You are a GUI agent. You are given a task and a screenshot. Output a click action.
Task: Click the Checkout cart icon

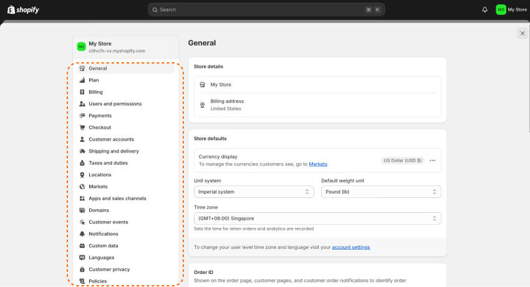tap(82, 127)
